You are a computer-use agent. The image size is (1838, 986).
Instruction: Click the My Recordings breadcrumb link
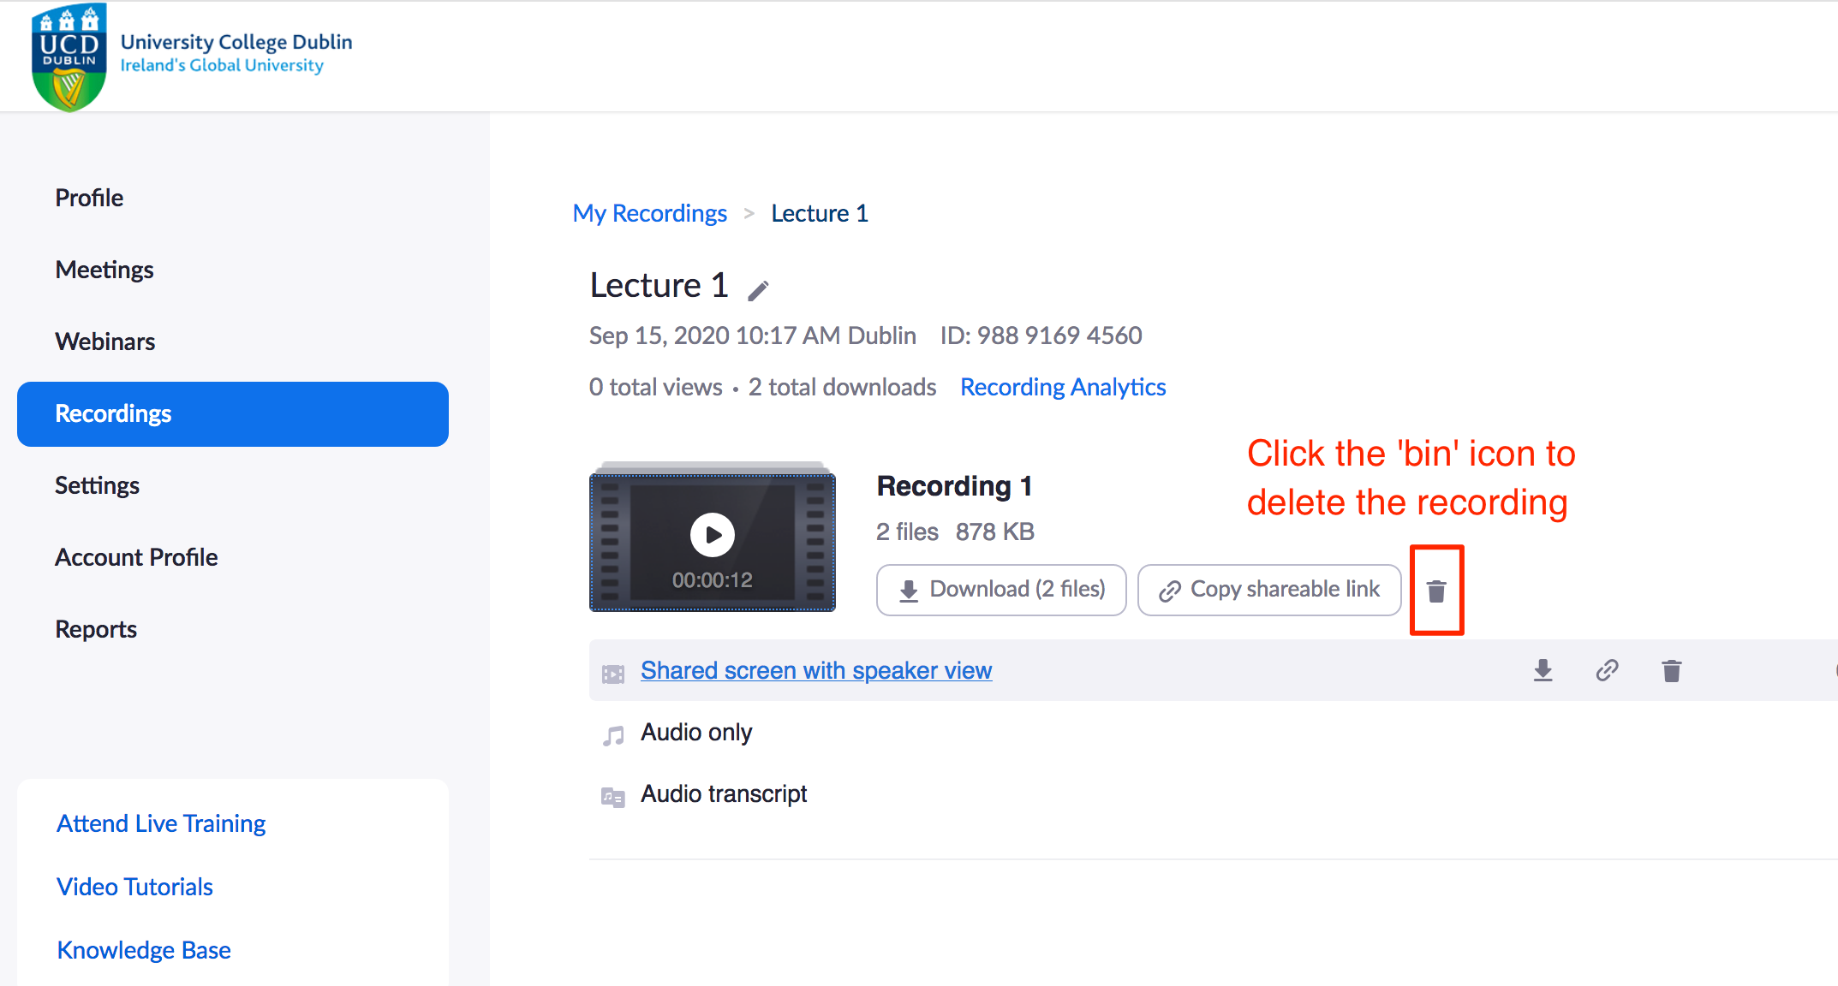point(650,213)
